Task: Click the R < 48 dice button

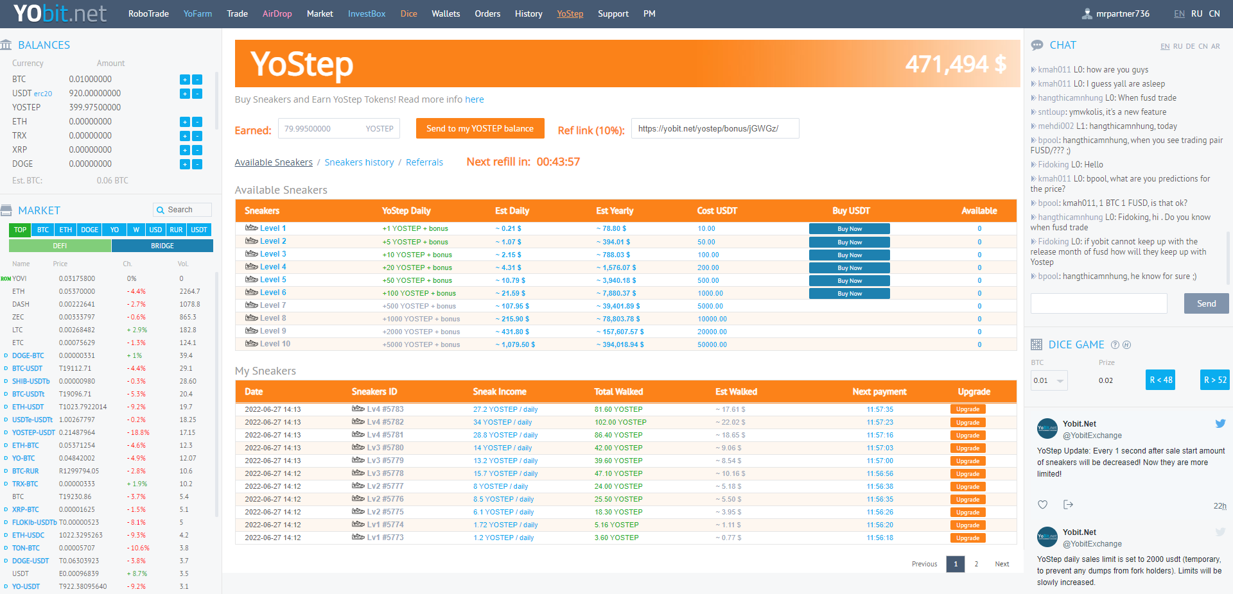Action: (x=1160, y=380)
